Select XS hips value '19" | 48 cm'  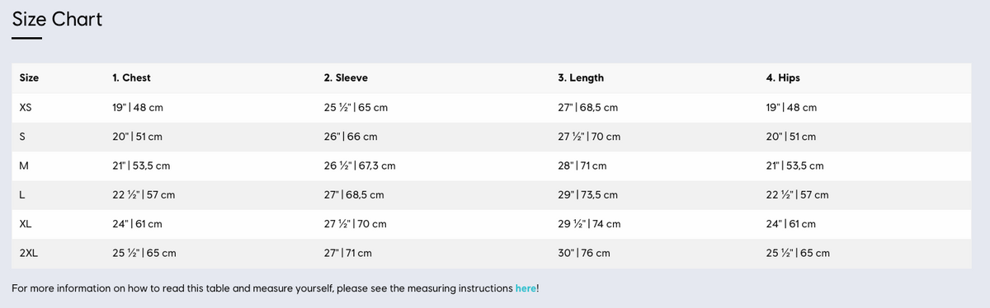click(792, 108)
